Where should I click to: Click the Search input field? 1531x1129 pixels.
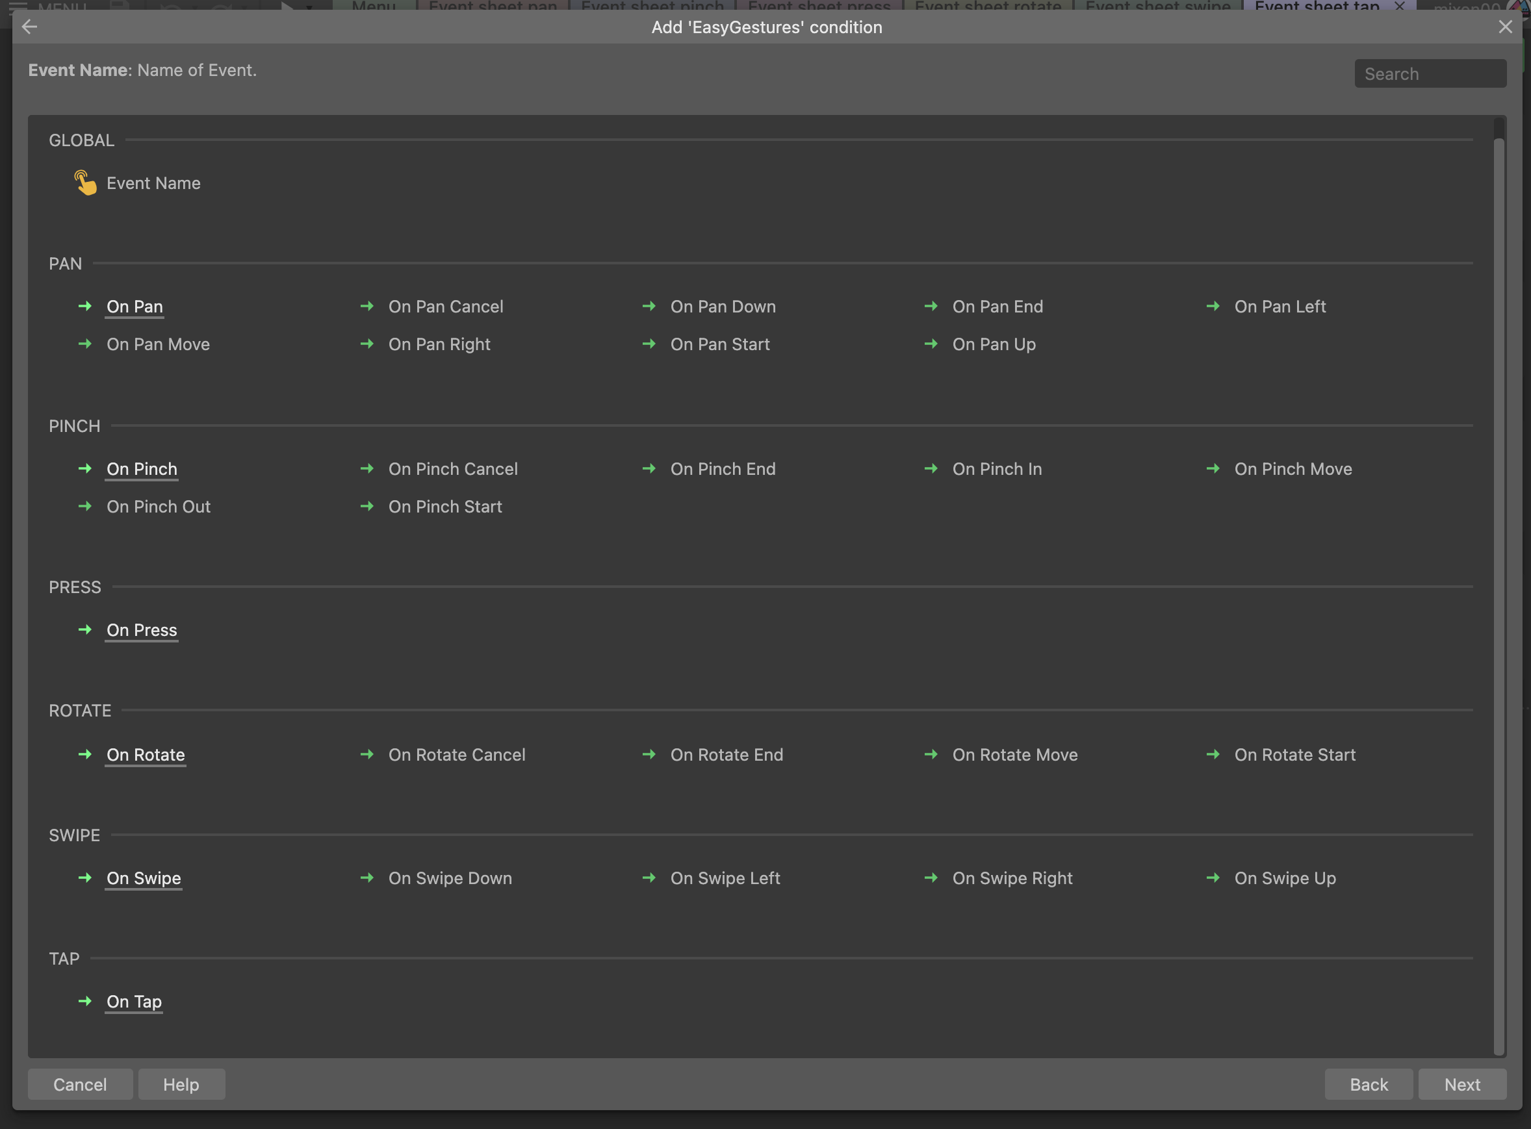(x=1430, y=74)
